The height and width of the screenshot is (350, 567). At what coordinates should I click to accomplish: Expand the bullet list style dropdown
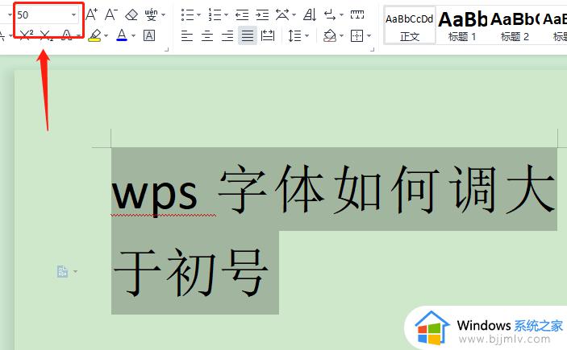(198, 15)
